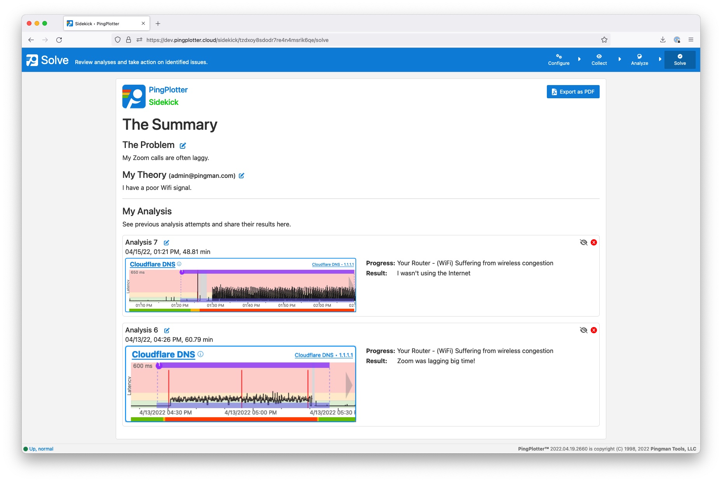The width and height of the screenshot is (722, 482).
Task: Rename Analysis 6 with edit icon
Action: point(167,331)
